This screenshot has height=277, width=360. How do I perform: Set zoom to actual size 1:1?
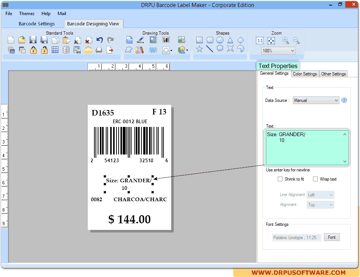[x=260, y=41]
